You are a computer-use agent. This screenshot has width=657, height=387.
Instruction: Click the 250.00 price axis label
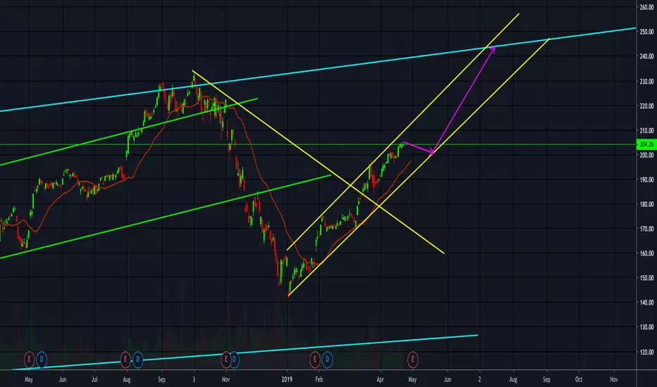tap(646, 32)
